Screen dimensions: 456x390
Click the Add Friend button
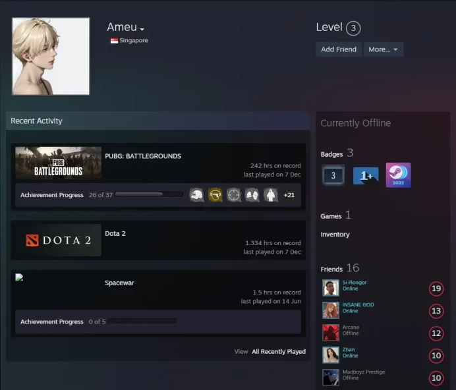point(339,49)
